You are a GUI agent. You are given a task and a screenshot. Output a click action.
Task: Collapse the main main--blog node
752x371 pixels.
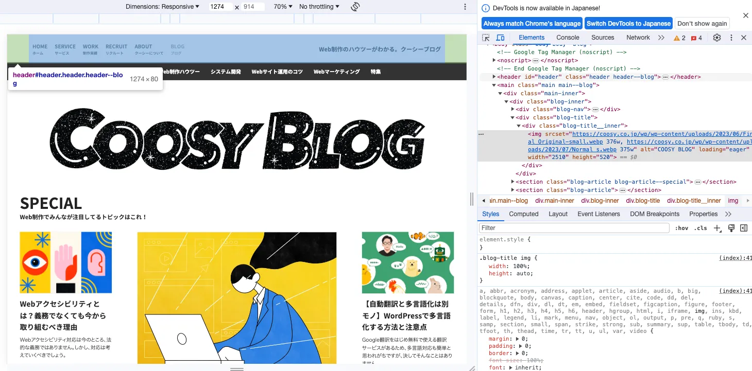pos(494,85)
